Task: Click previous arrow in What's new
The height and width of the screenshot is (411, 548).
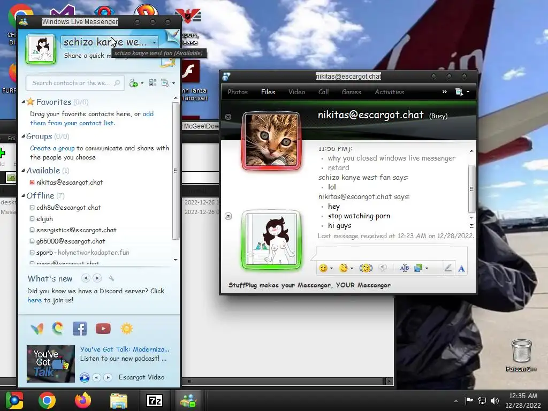Action: coord(85,278)
